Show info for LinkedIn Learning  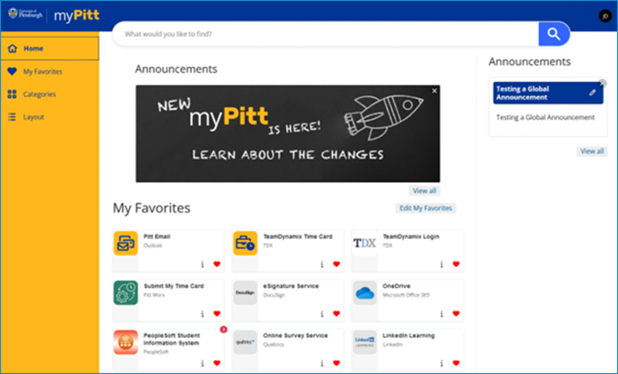pyautogui.click(x=441, y=363)
